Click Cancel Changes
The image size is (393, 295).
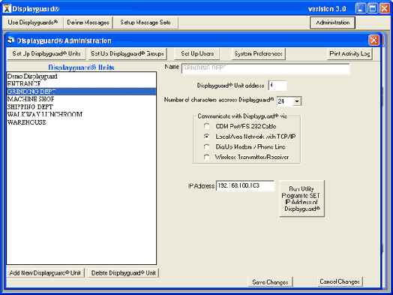pos(340,281)
